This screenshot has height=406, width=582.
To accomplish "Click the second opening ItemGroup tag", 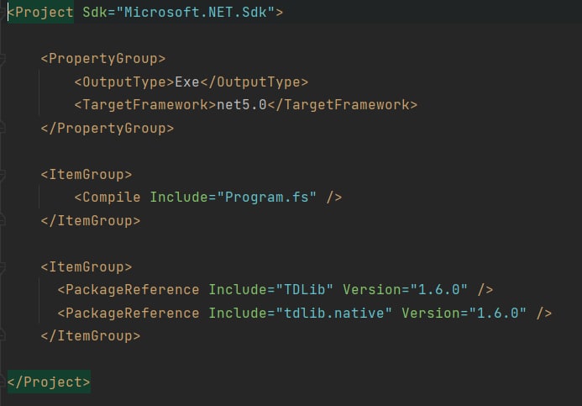I will coord(87,266).
